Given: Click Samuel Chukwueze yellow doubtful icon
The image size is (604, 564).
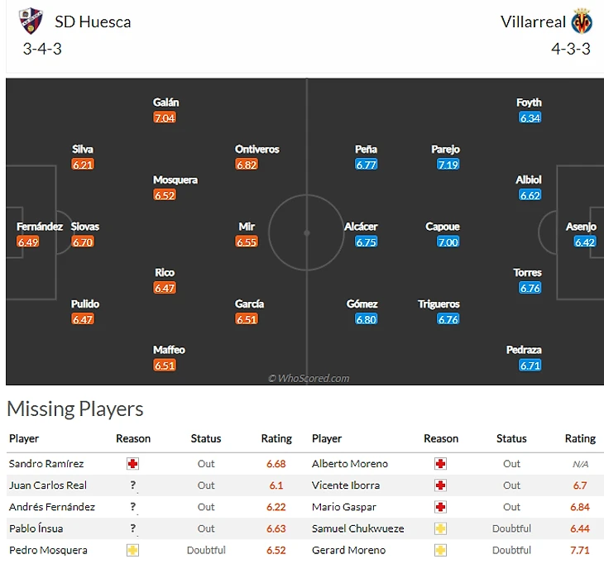Looking at the screenshot, I should click(x=440, y=528).
